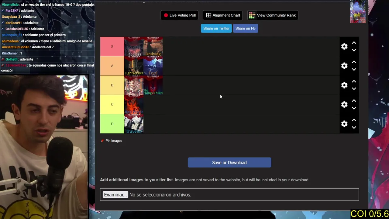Share tier list on Twitter
The width and height of the screenshot is (389, 219).
(216, 28)
